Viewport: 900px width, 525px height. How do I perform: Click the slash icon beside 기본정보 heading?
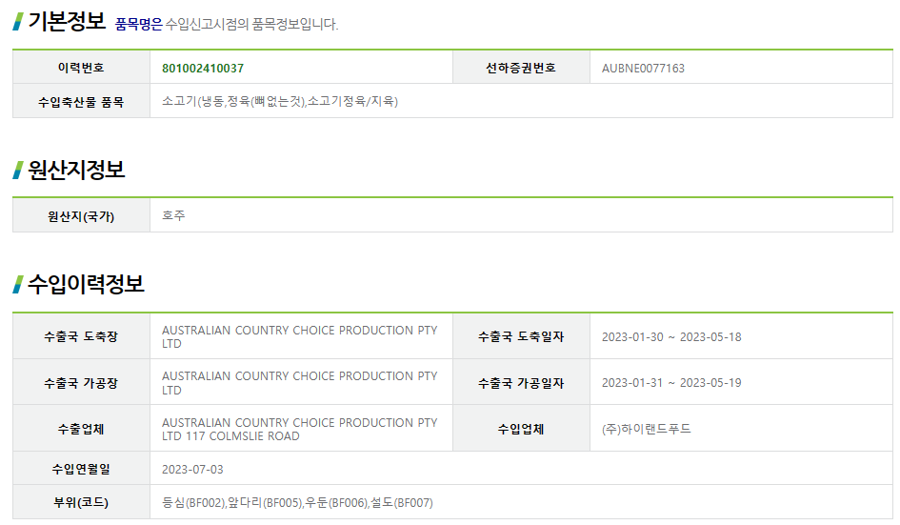coord(18,21)
